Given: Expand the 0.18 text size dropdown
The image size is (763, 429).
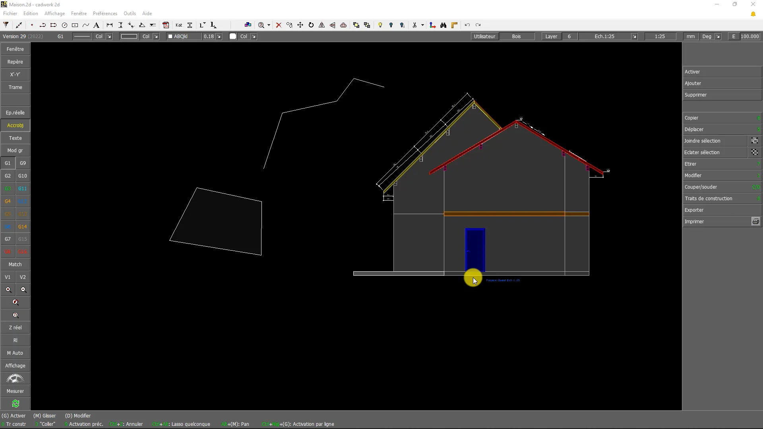Looking at the screenshot, I should (x=219, y=37).
